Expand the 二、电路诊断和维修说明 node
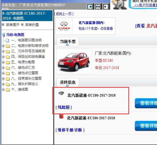Viewport: 157px width, 145px height. [3, 46]
